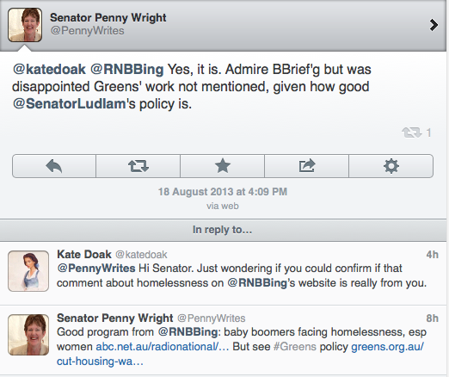Click the Kate Doak name heading
Screen dimensions: 449x377
pos(84,255)
